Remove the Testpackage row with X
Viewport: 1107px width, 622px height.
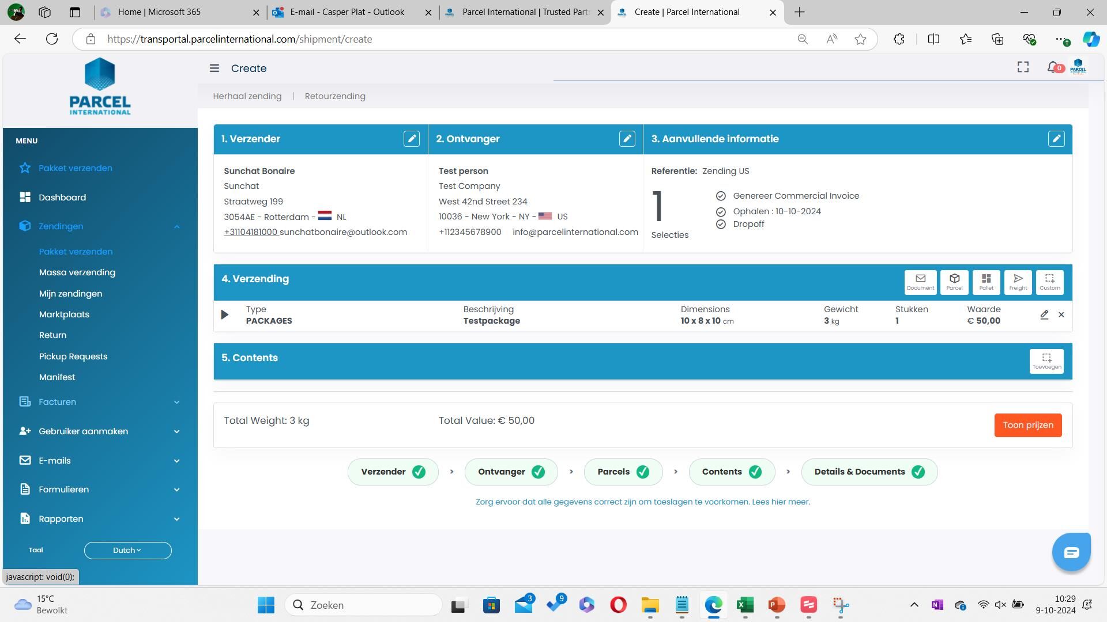(1061, 315)
